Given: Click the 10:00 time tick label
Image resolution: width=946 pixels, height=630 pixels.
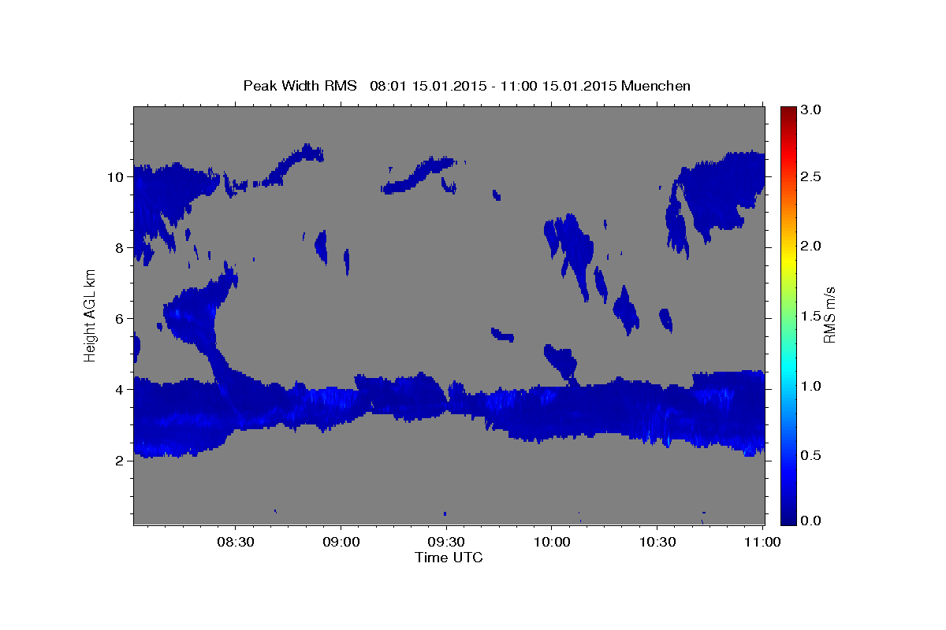Looking at the screenshot, I should tap(552, 543).
